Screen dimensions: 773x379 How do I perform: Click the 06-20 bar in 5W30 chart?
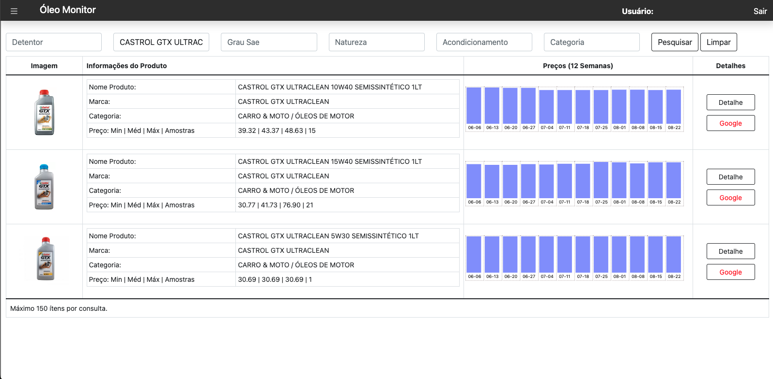pyautogui.click(x=510, y=255)
